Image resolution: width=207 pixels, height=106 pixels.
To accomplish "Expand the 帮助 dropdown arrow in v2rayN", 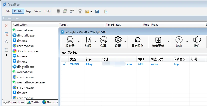I will click(x=187, y=42).
